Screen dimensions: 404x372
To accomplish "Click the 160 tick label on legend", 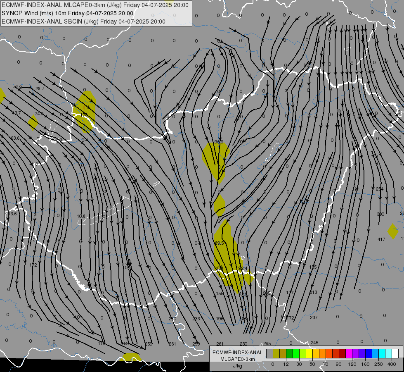I will 365,364.
